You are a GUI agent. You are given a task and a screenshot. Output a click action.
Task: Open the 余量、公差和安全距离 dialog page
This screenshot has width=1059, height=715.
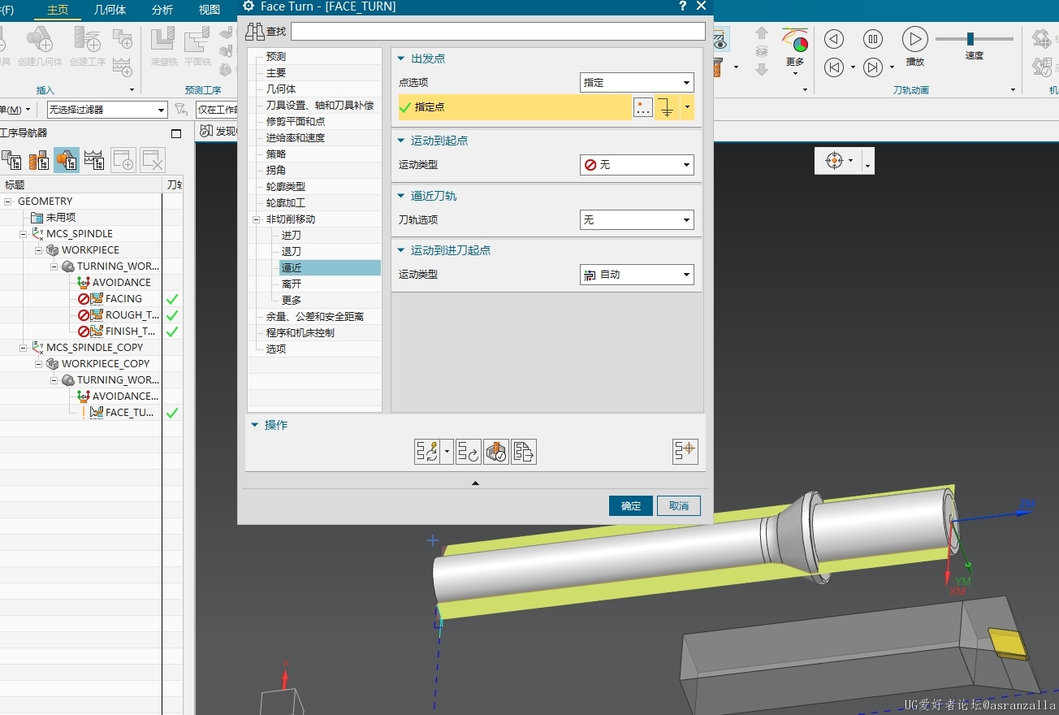pyautogui.click(x=315, y=317)
